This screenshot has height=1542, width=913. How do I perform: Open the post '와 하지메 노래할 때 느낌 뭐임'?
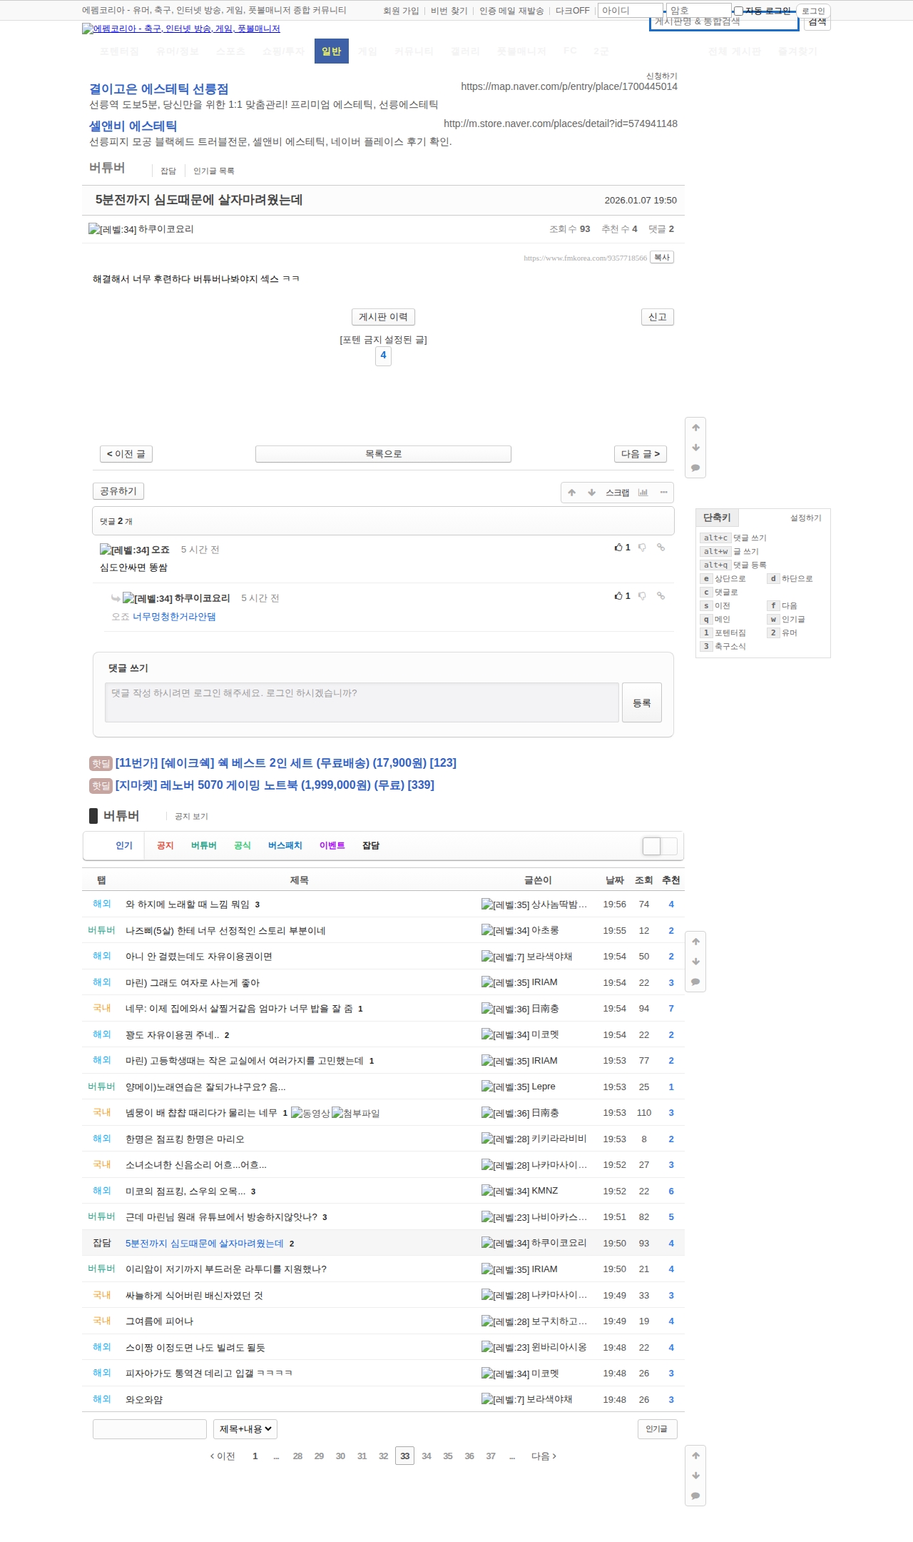click(x=188, y=904)
